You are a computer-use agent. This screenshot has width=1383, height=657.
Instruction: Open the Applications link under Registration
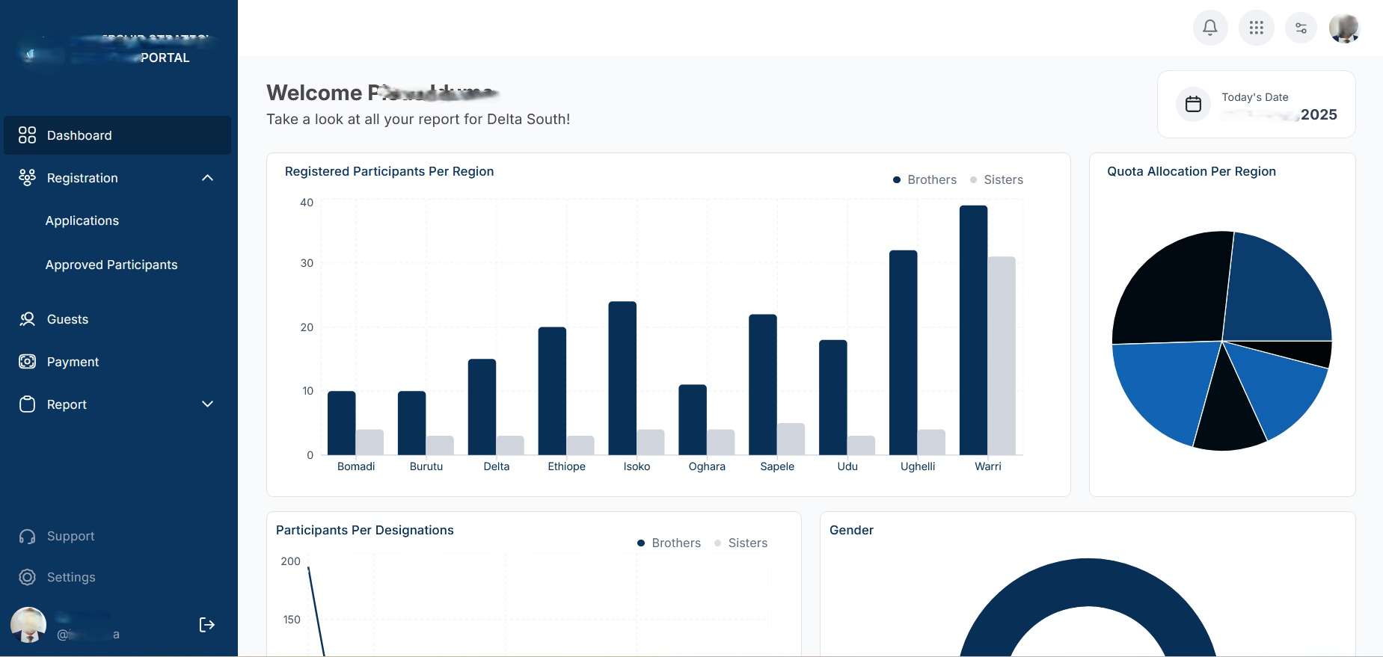(82, 220)
